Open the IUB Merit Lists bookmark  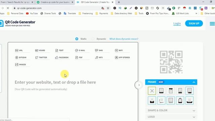(180, 13)
